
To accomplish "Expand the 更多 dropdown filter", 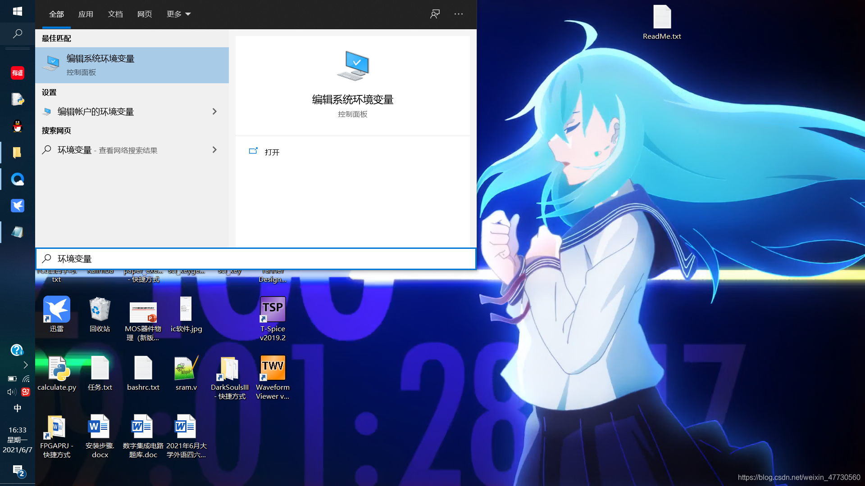I will point(178,14).
